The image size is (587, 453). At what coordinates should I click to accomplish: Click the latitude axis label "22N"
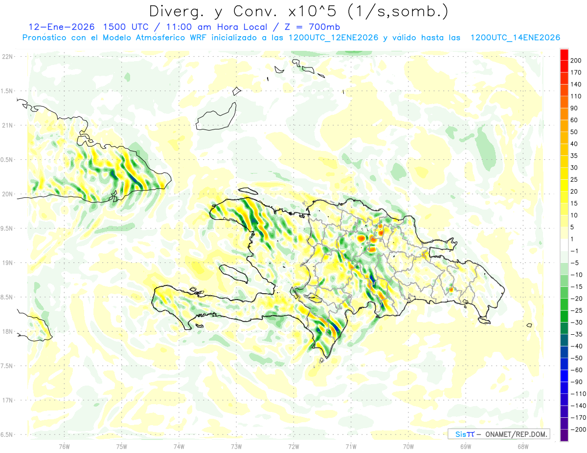click(x=7, y=57)
